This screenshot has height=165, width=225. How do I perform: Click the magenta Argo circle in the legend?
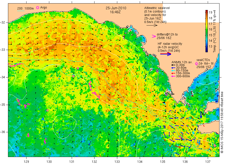coord(37,7)
